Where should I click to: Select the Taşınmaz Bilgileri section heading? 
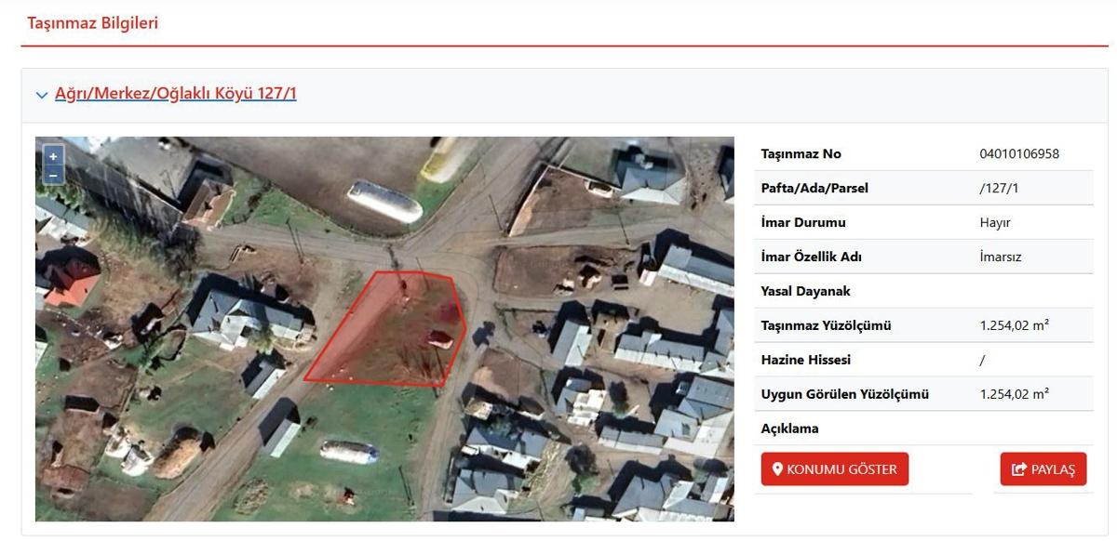pos(93,23)
